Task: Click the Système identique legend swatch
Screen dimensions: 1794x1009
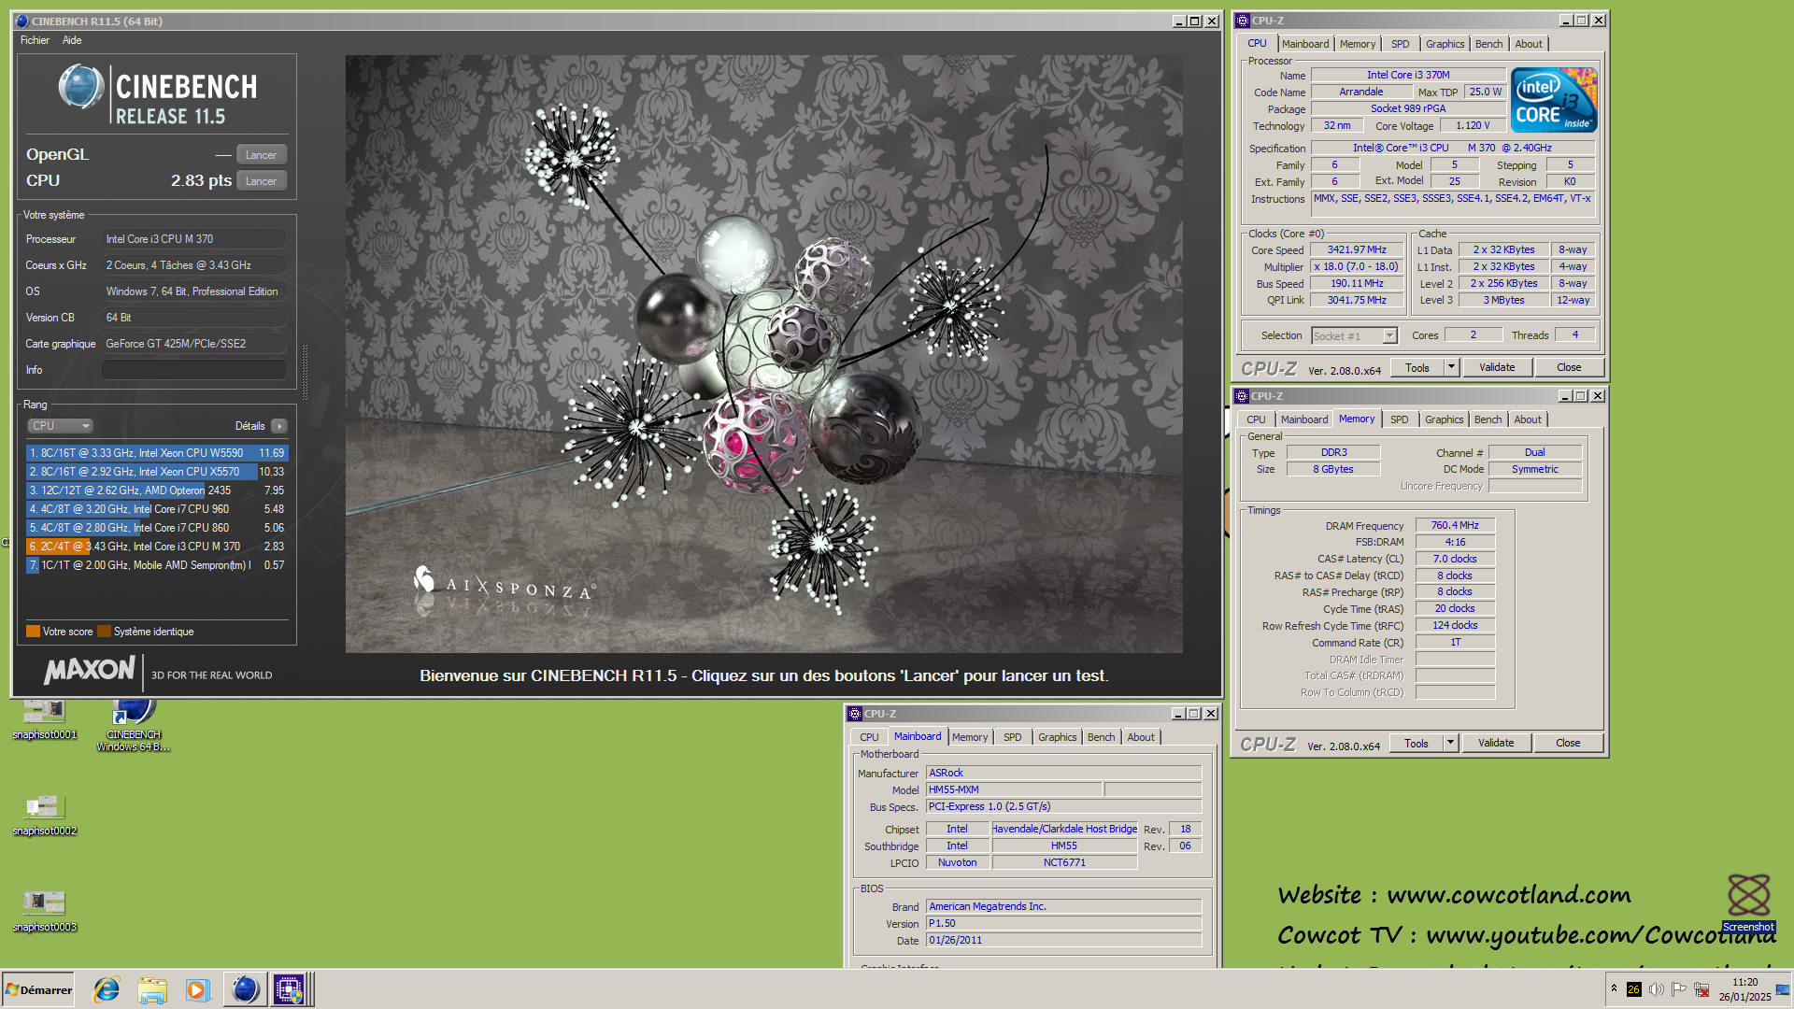Action: tap(104, 632)
